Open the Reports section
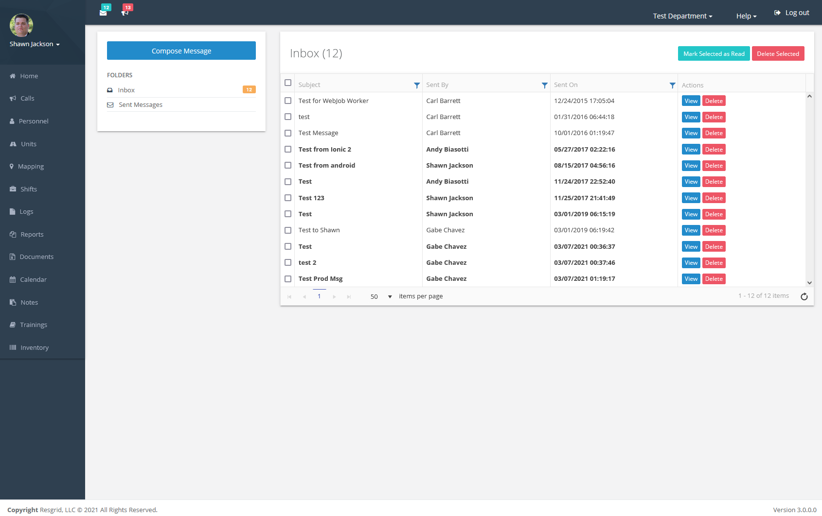Image resolution: width=822 pixels, height=516 pixels. [32, 234]
